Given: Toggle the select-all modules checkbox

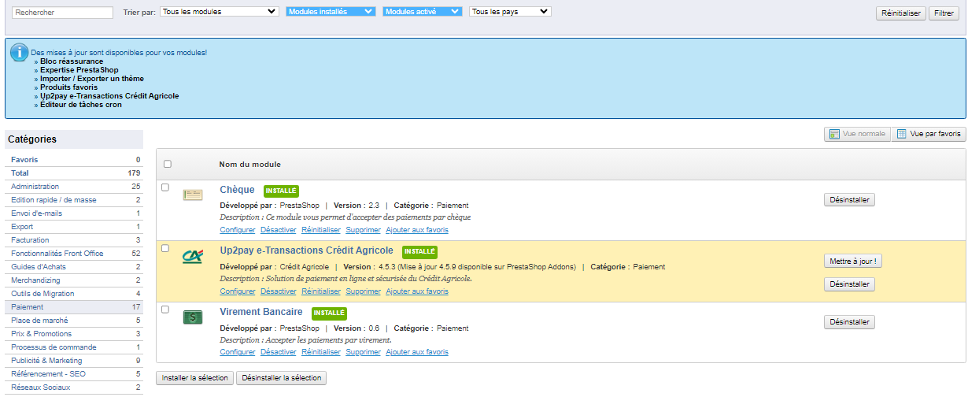Looking at the screenshot, I should pos(167,164).
